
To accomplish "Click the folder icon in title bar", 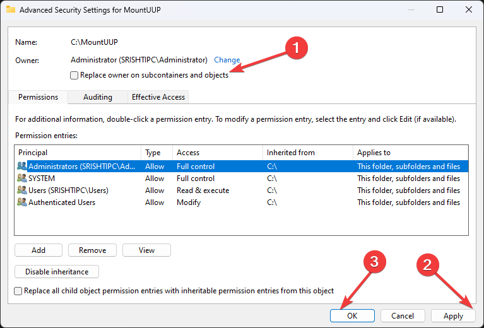I will tap(11, 9).
